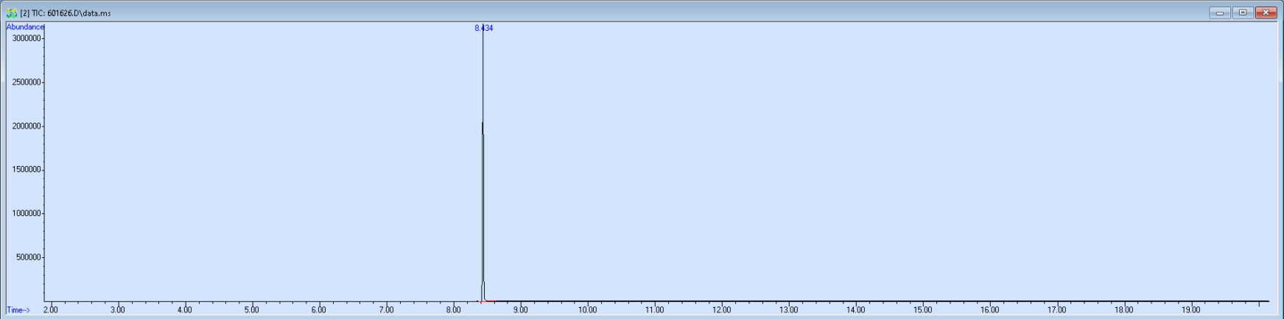Viewport: 1284px width, 319px height.
Task: Click the 8.434 peak retention time label
Action: click(484, 28)
